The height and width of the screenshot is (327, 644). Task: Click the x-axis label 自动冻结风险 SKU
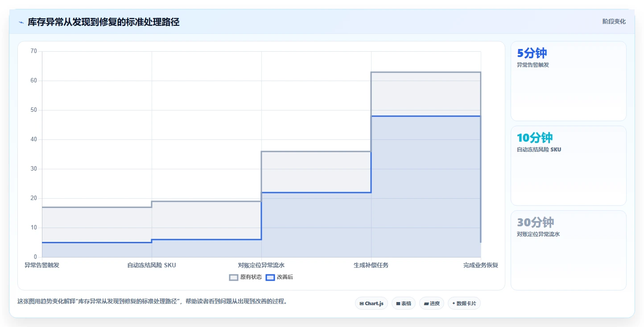152,265
